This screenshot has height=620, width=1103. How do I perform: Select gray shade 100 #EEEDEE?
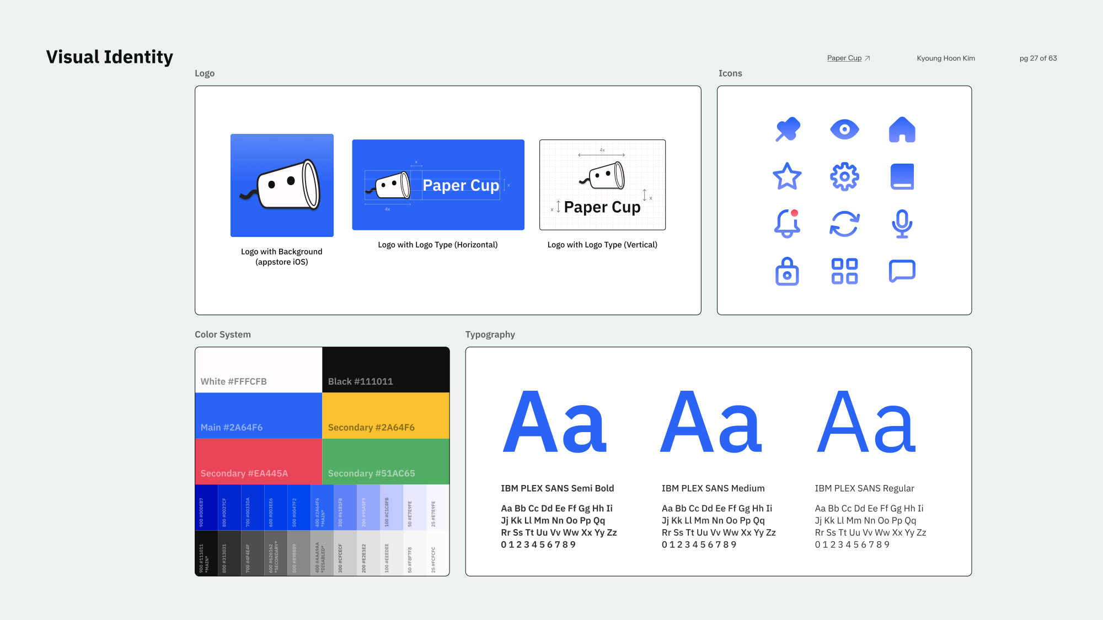coord(392,553)
